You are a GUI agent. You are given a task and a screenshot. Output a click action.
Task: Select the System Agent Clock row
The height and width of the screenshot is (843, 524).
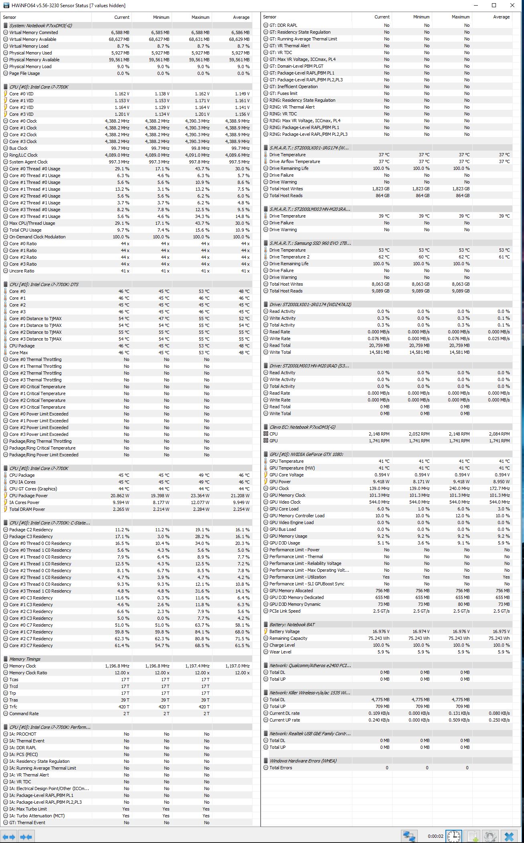[x=127, y=162]
